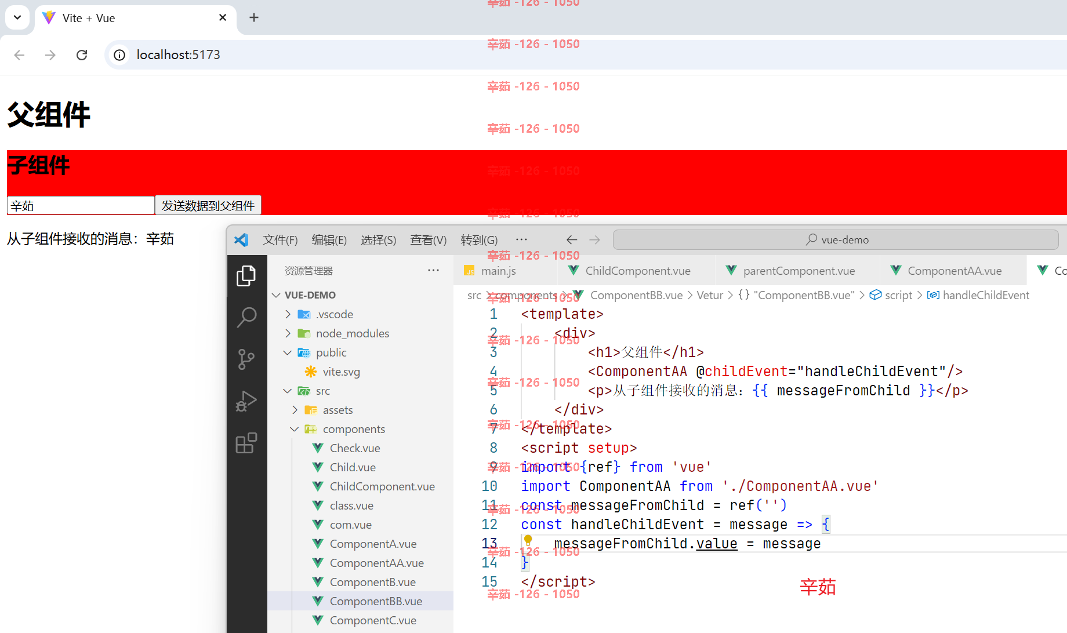Viewport: 1067px width, 633px height.
Task: Collapse the src folder
Action: click(288, 391)
